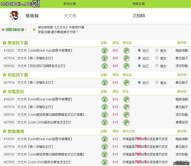Image resolution: width=191 pixels, height=166 pixels.
Task: Open 蔡依林 artist photo thumbnail
Action: pyautogui.click(x=14, y=16)
